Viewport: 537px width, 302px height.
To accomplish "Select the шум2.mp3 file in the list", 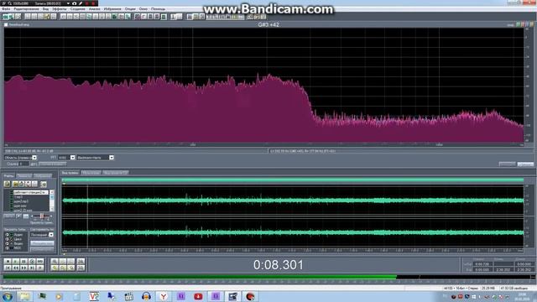I will 20,201.
